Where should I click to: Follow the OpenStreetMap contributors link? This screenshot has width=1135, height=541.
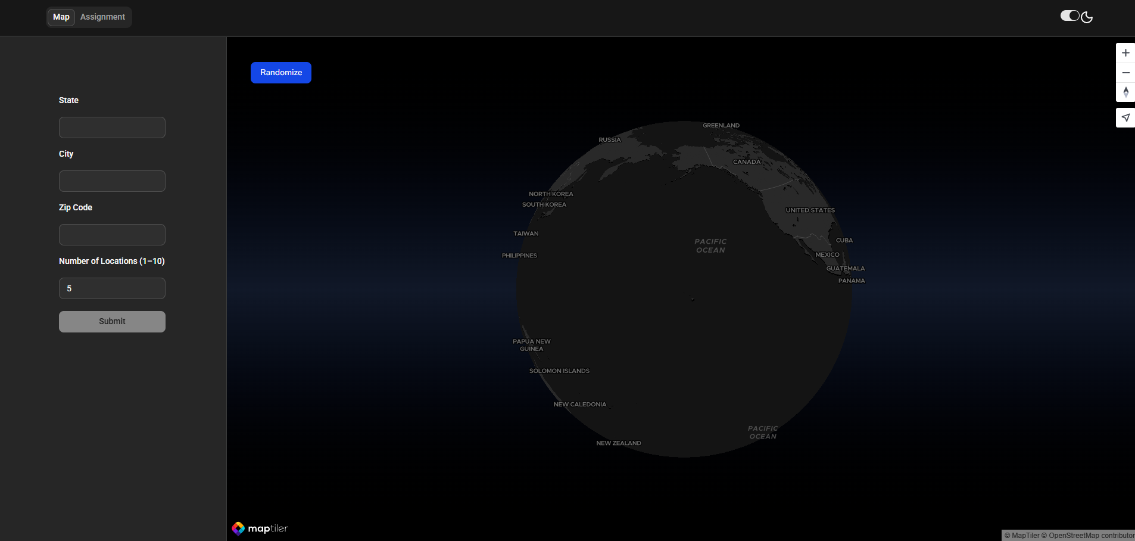(1090, 536)
